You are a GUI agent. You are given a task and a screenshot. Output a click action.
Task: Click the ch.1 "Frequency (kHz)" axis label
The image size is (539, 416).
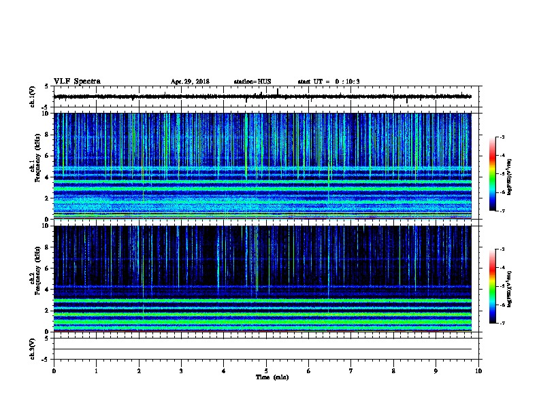tap(38, 158)
